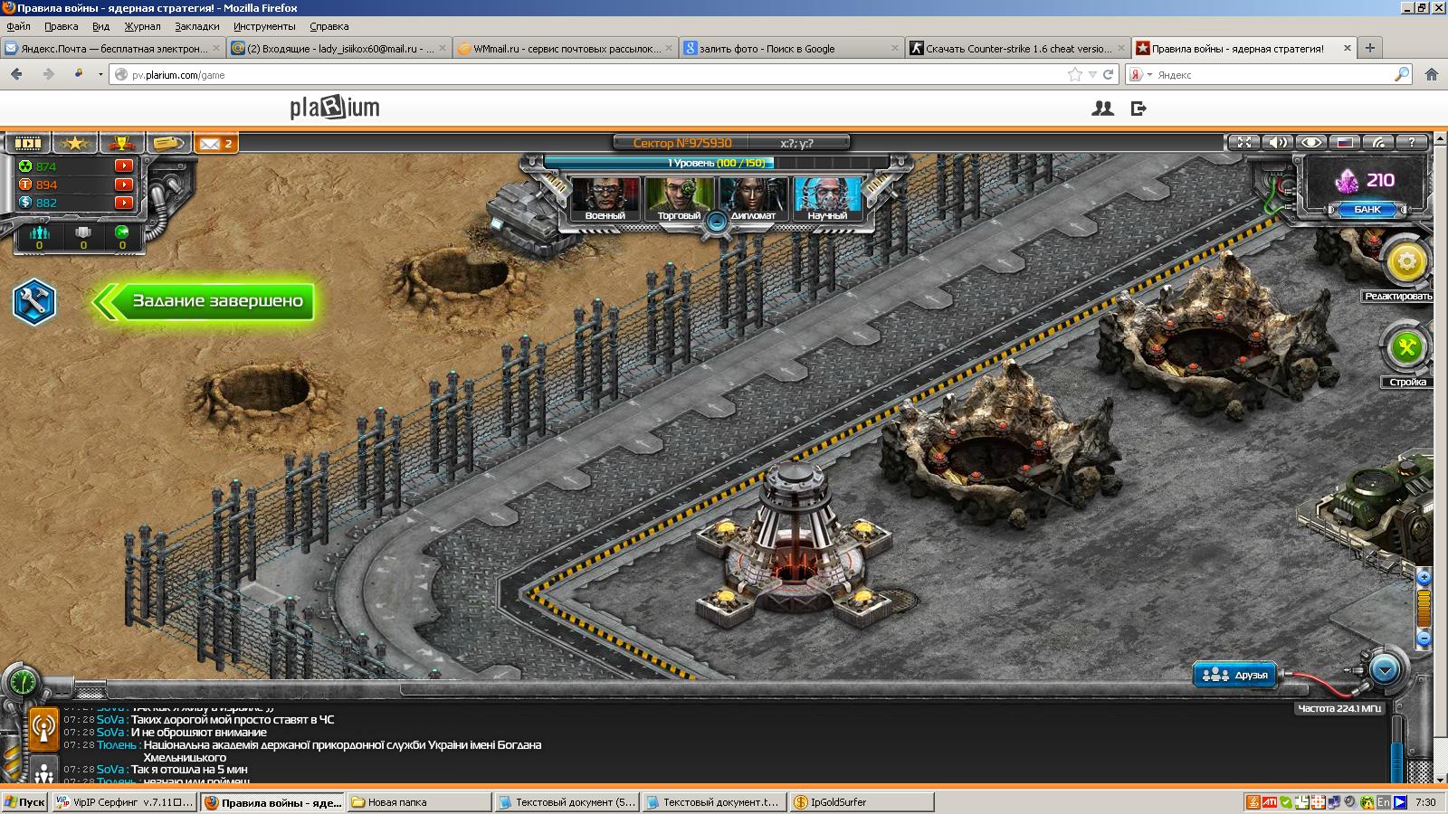
Task: Add titanite with the red arrow beside 894
Action: point(124,185)
